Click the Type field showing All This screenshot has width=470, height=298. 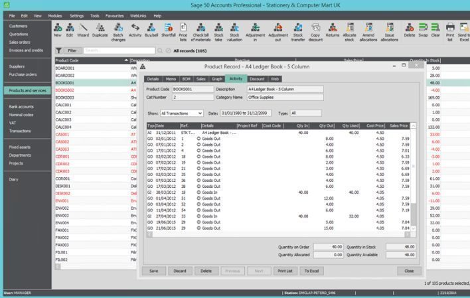306,113
